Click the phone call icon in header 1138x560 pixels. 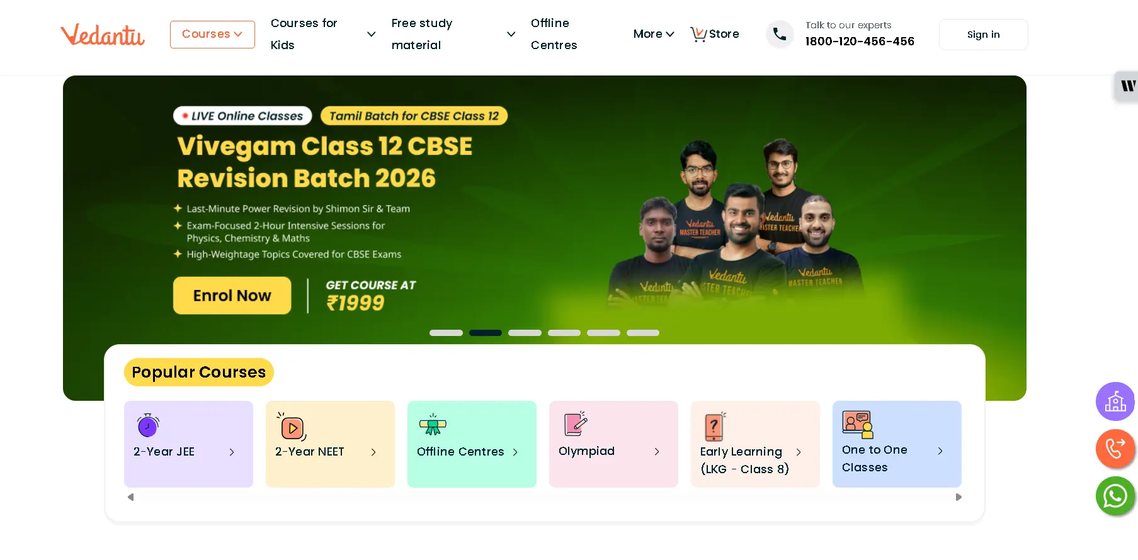[780, 34]
